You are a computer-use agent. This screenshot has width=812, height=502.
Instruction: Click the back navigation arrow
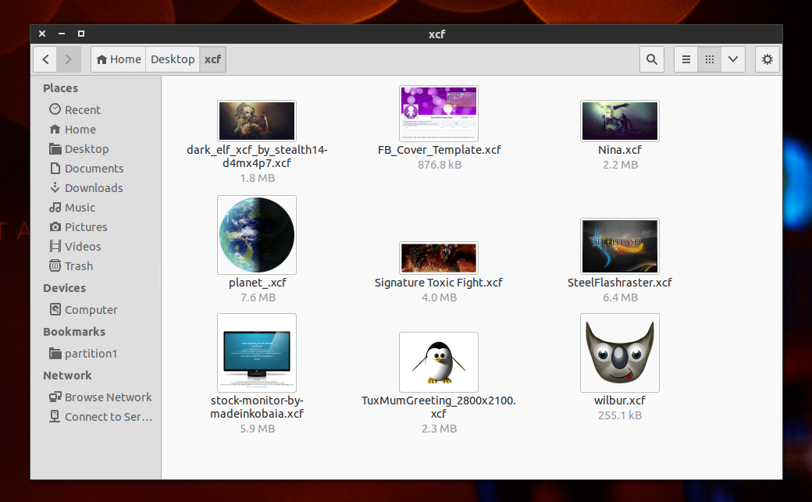pos(45,59)
